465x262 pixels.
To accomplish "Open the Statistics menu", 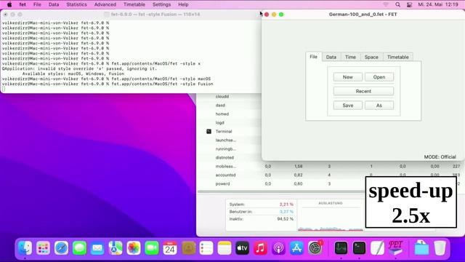I will pos(76,4).
